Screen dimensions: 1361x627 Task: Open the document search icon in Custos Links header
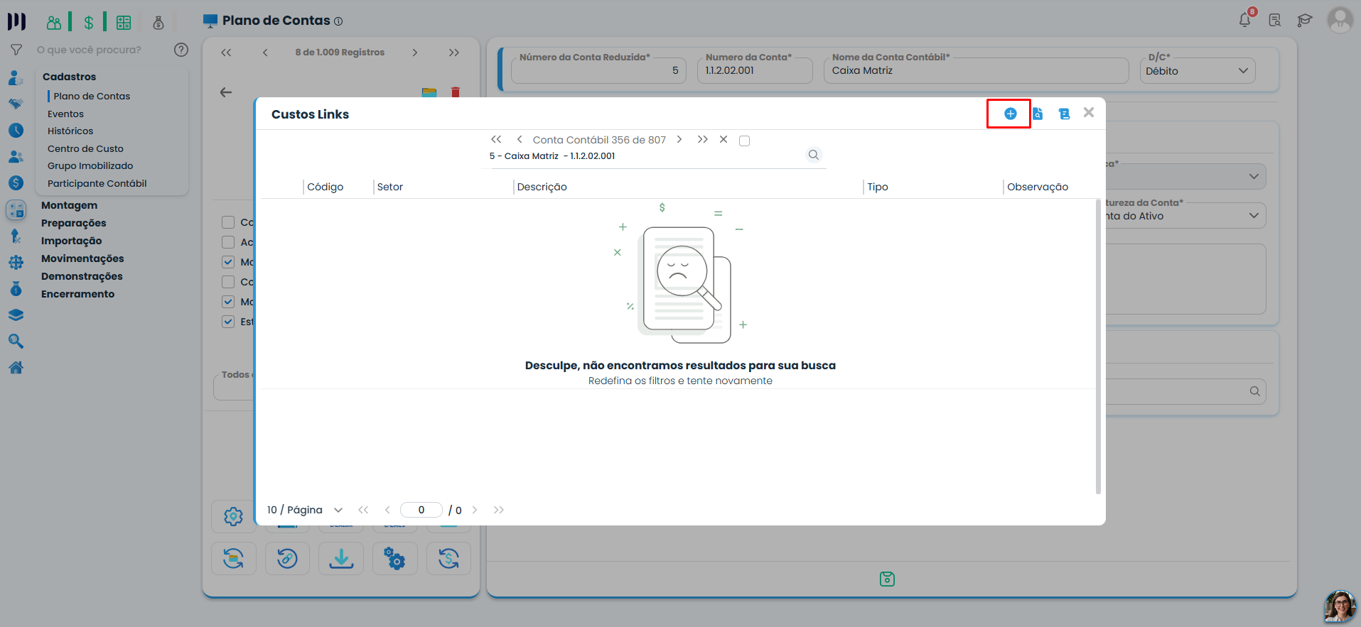(x=1038, y=114)
